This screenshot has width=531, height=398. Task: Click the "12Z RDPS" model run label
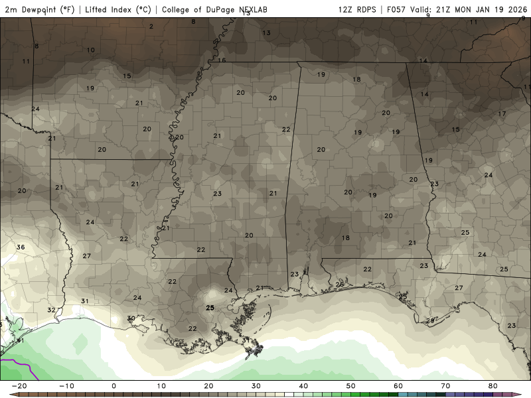coord(357,10)
